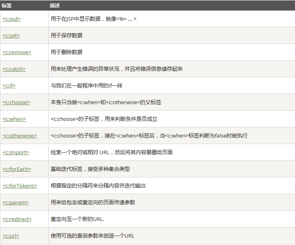
Task: Click the 描述 column header
Action: coord(55,6)
